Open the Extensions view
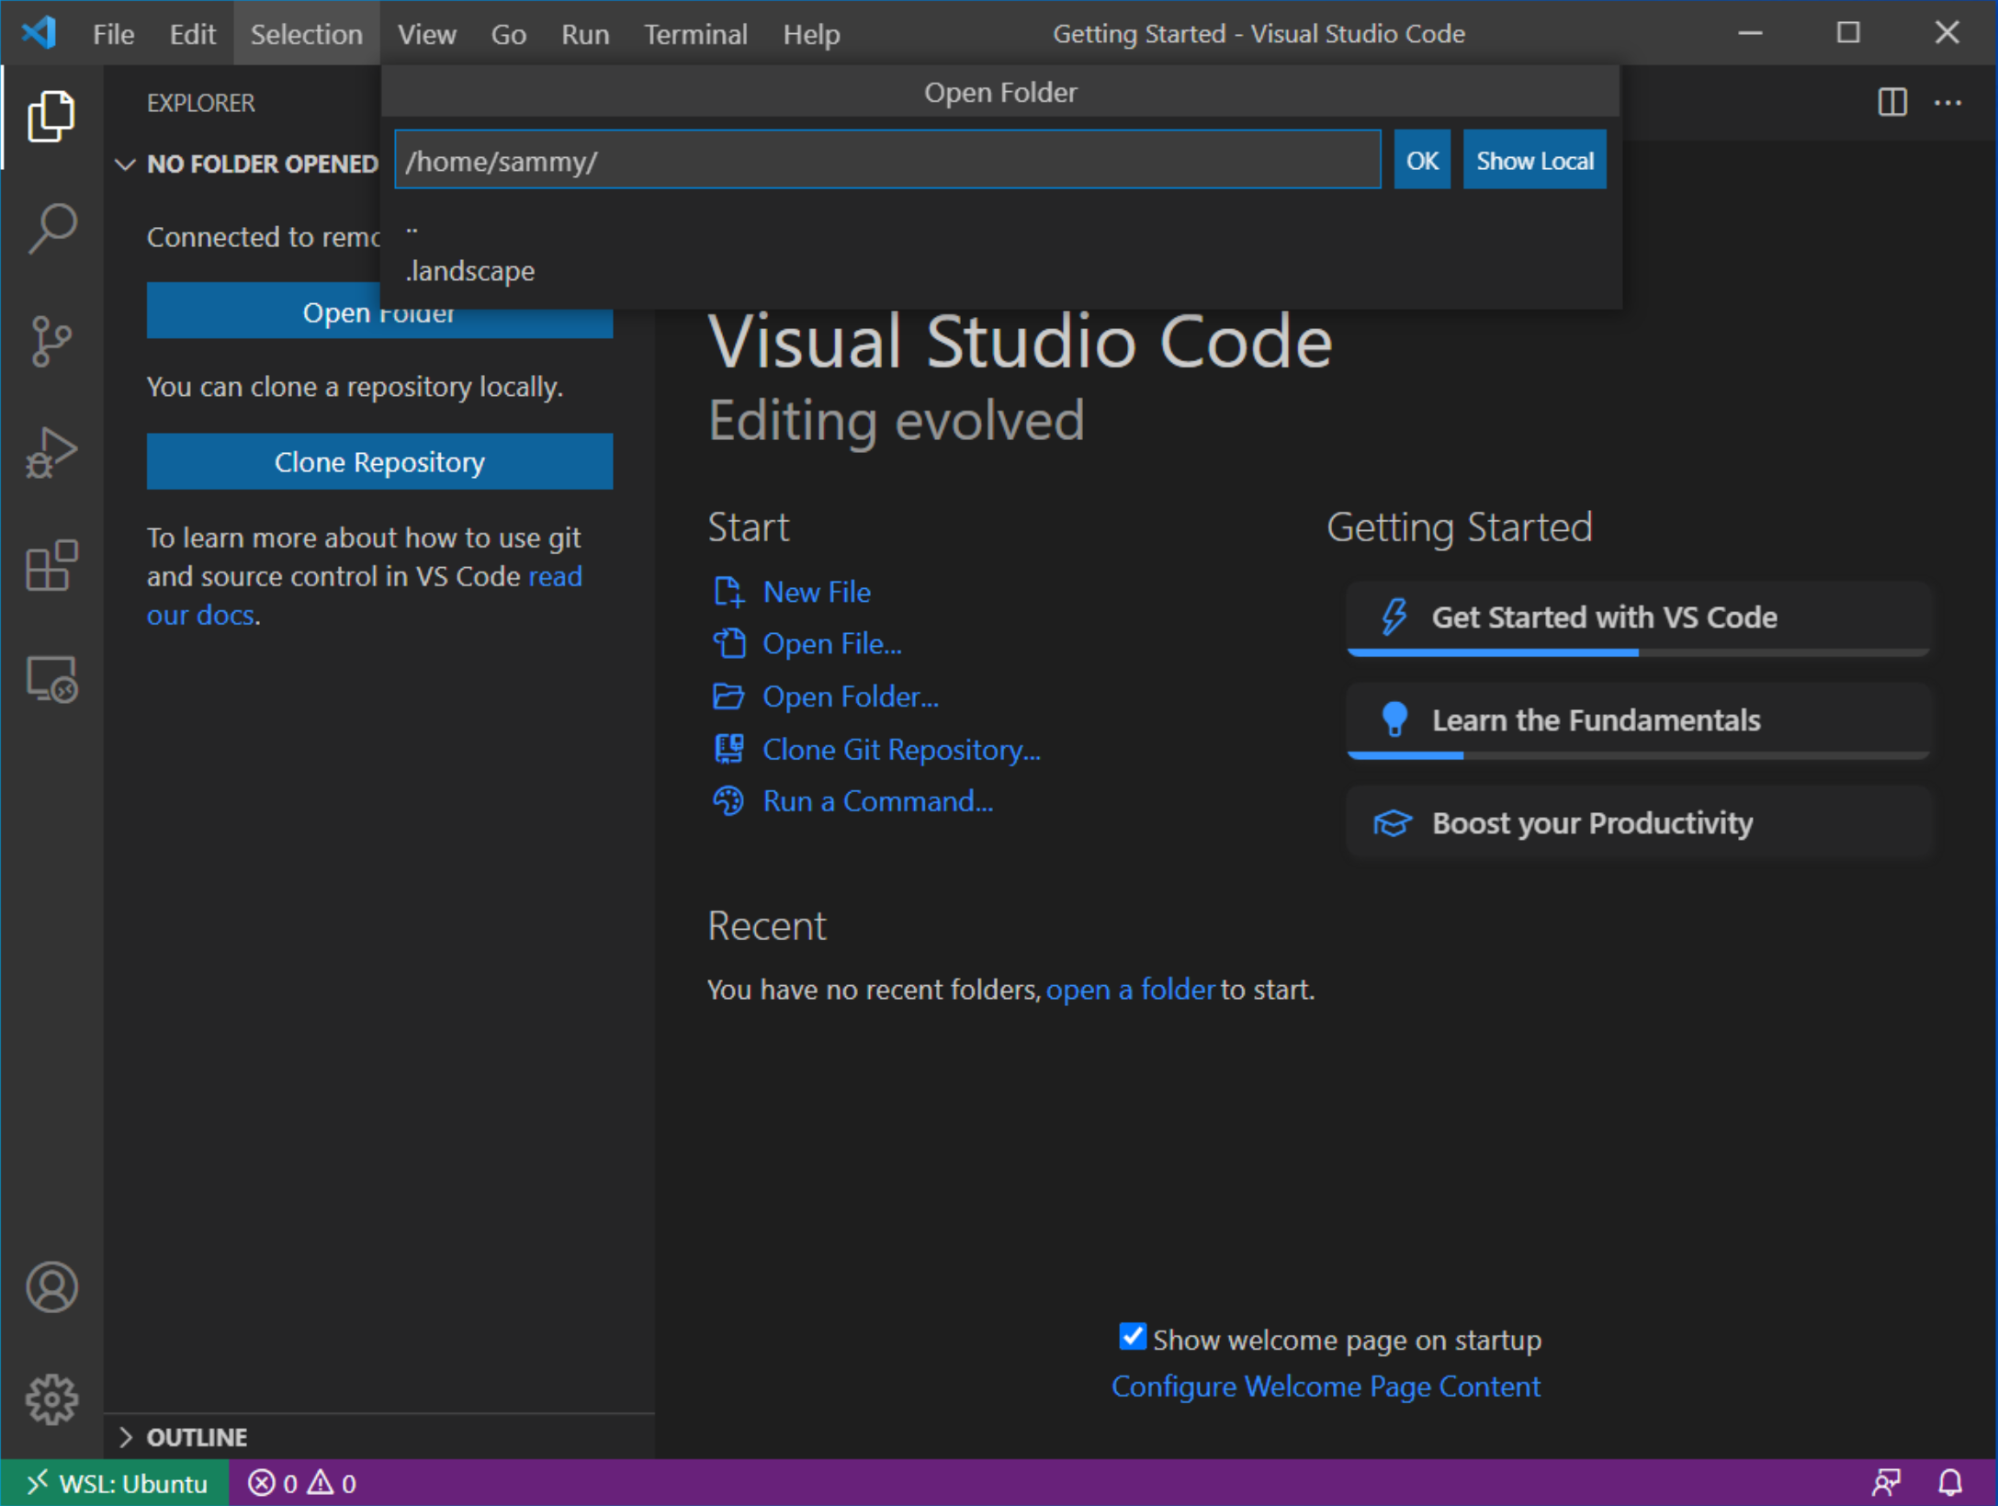Screen dimensions: 1998x1506 tap(51, 566)
